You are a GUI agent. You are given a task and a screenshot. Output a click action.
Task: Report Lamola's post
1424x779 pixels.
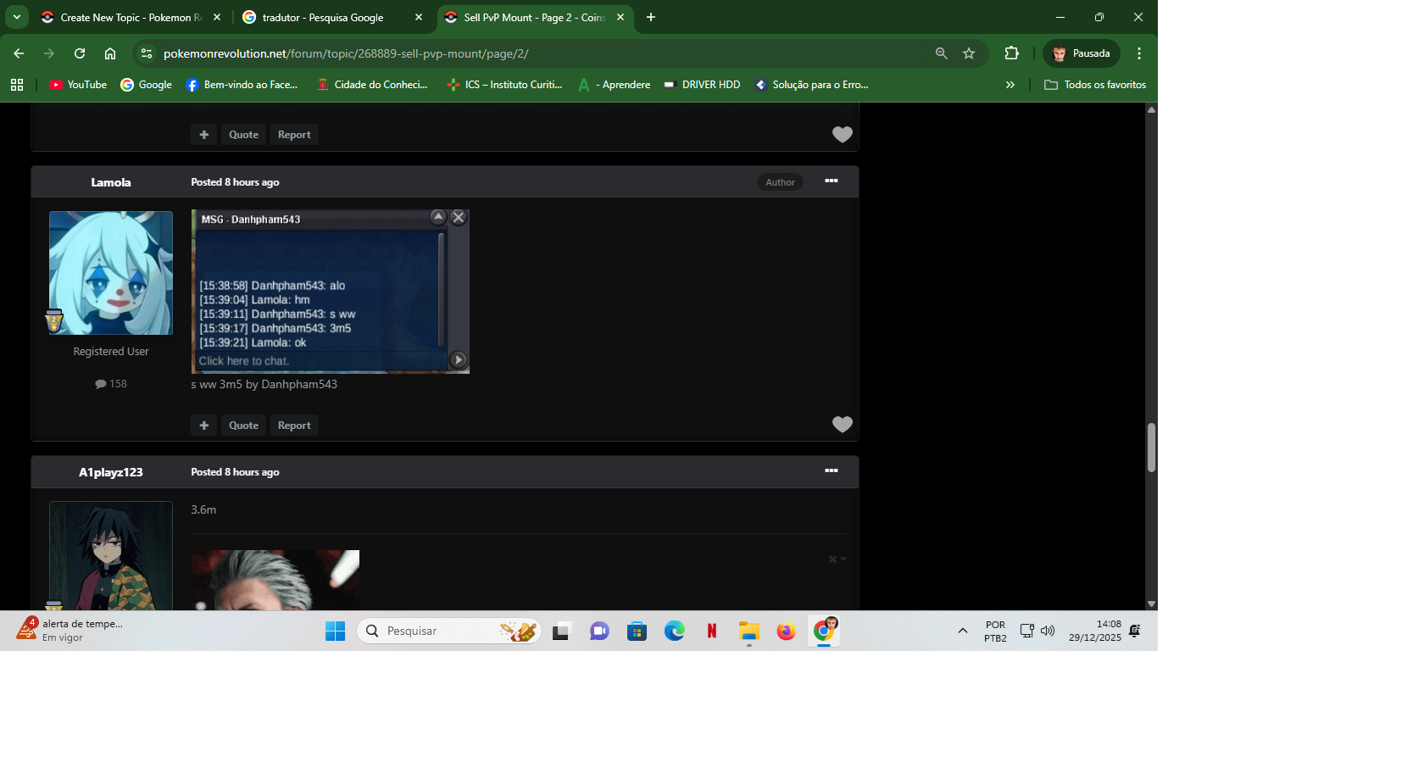coord(294,426)
